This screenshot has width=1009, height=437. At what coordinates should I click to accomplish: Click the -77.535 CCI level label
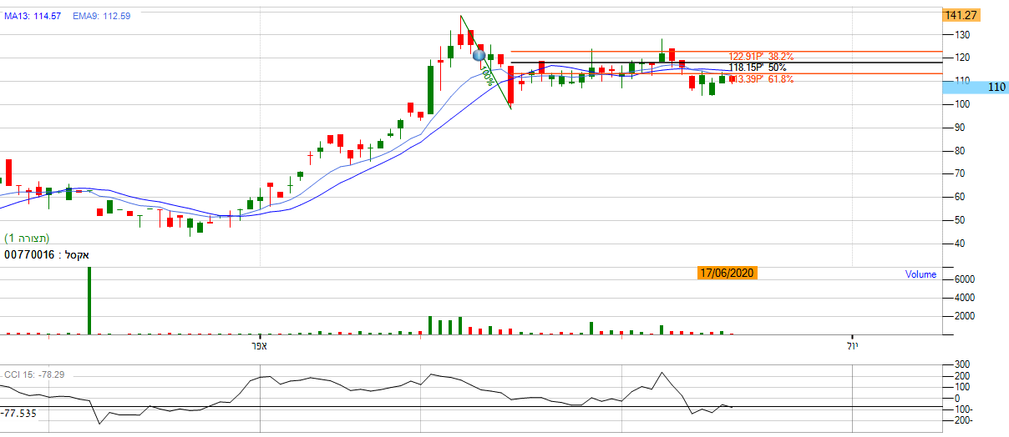[x=20, y=412]
